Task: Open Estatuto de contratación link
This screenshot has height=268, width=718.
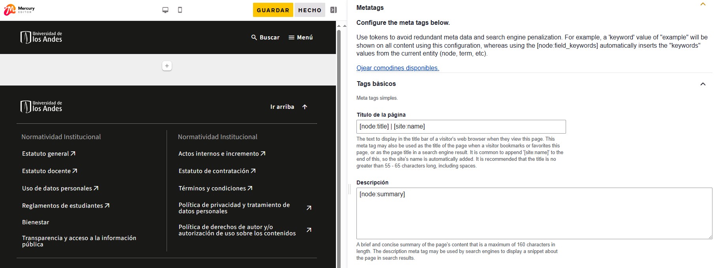Action: pyautogui.click(x=217, y=171)
